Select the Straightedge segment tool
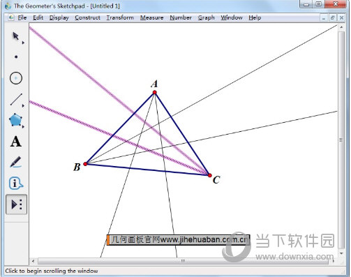The width and height of the screenshot is (351, 277). click(16, 99)
